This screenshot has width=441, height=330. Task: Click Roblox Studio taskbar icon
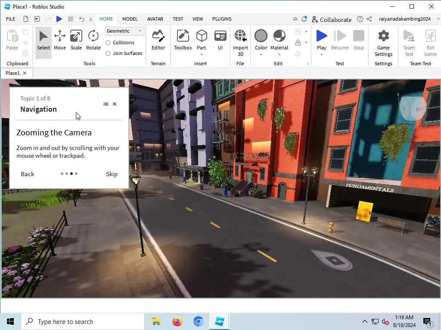point(219,321)
